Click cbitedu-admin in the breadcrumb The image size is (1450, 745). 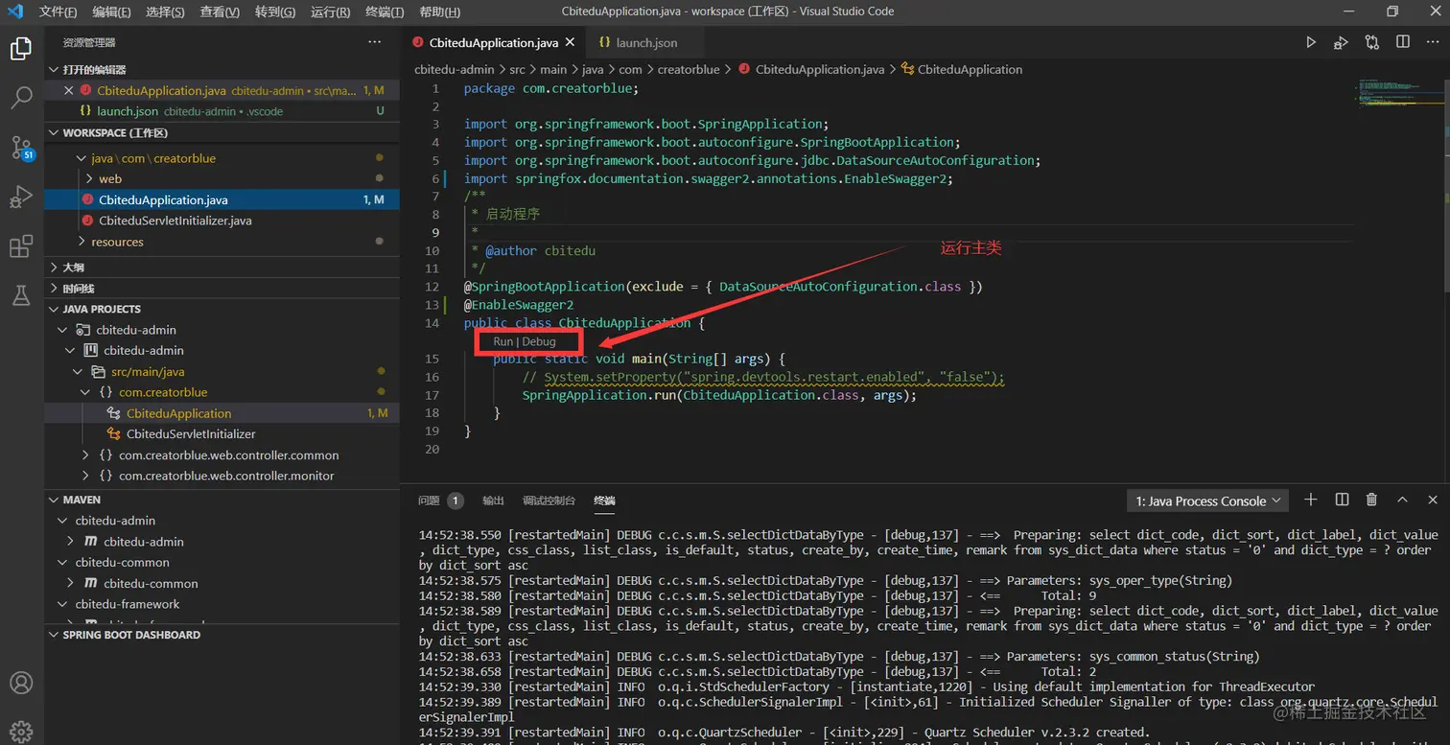click(455, 69)
